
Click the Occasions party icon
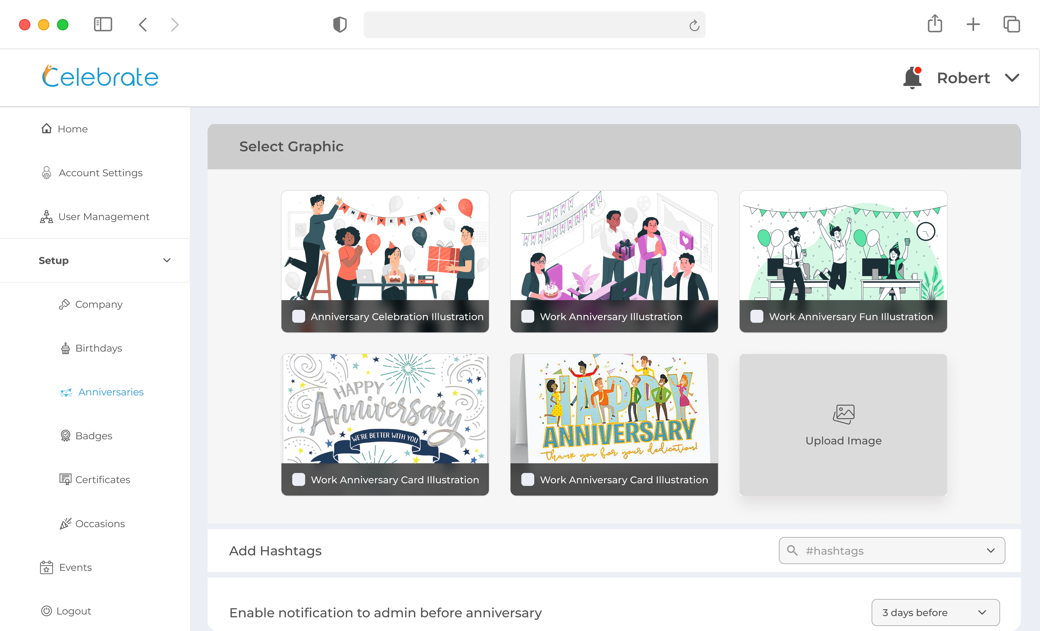[x=65, y=524]
